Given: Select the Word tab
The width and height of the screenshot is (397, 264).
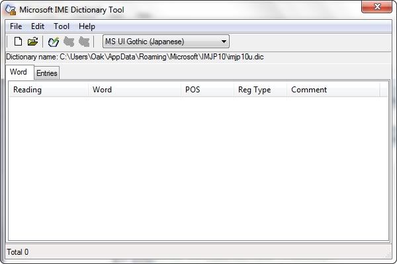Looking at the screenshot, I should [x=19, y=72].
